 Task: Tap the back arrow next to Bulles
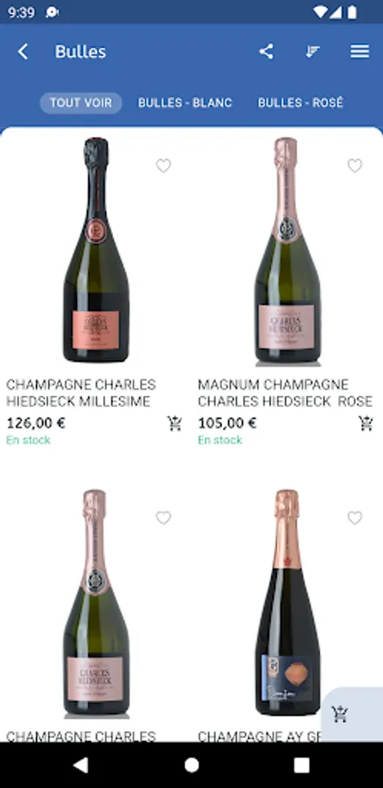pyautogui.click(x=23, y=52)
